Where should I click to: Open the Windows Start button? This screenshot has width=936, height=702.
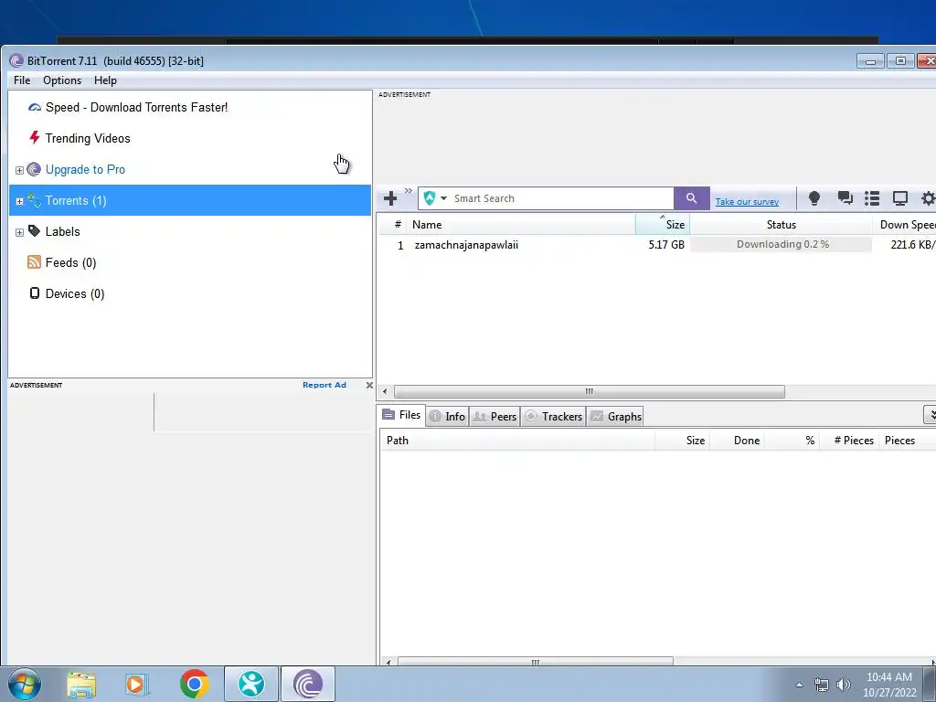coord(25,684)
